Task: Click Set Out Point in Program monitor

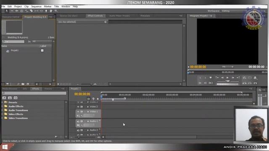Action: pos(205,78)
